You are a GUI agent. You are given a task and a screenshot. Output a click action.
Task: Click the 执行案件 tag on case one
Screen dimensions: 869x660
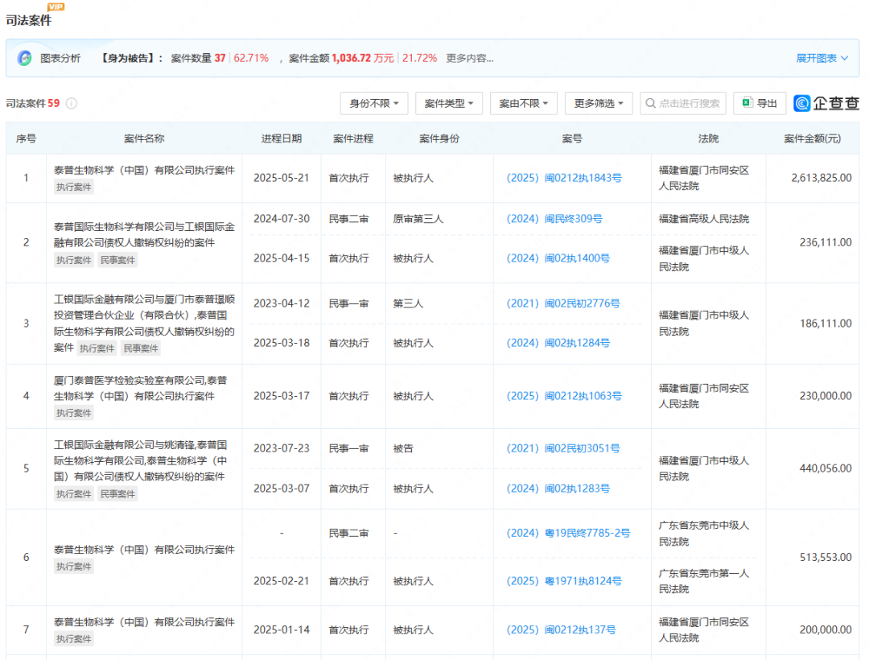[x=73, y=187]
